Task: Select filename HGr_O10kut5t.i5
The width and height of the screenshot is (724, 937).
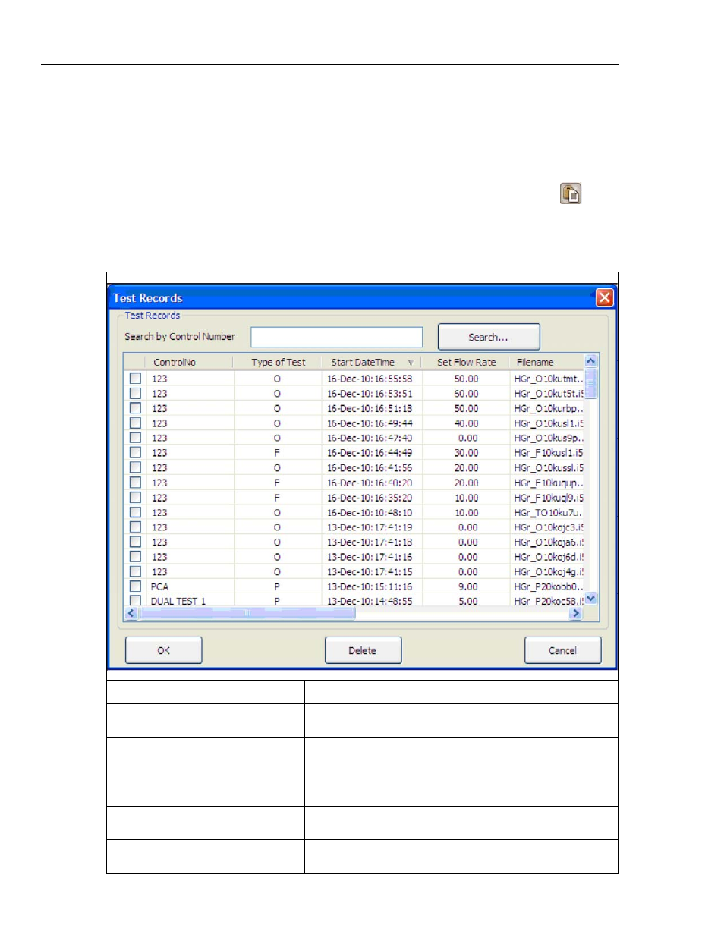Action: [549, 393]
